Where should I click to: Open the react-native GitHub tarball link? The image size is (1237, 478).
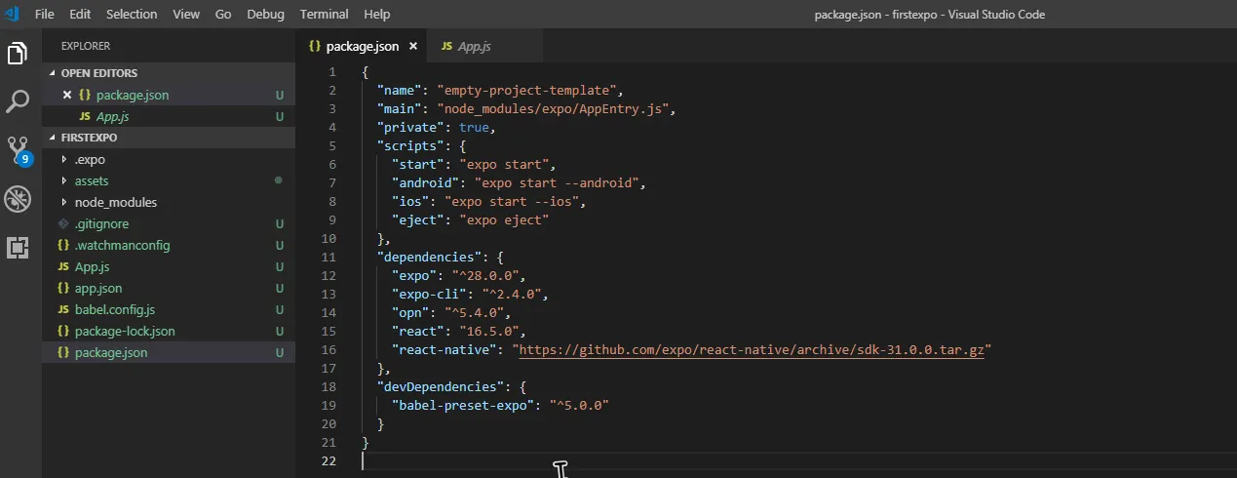pos(752,349)
